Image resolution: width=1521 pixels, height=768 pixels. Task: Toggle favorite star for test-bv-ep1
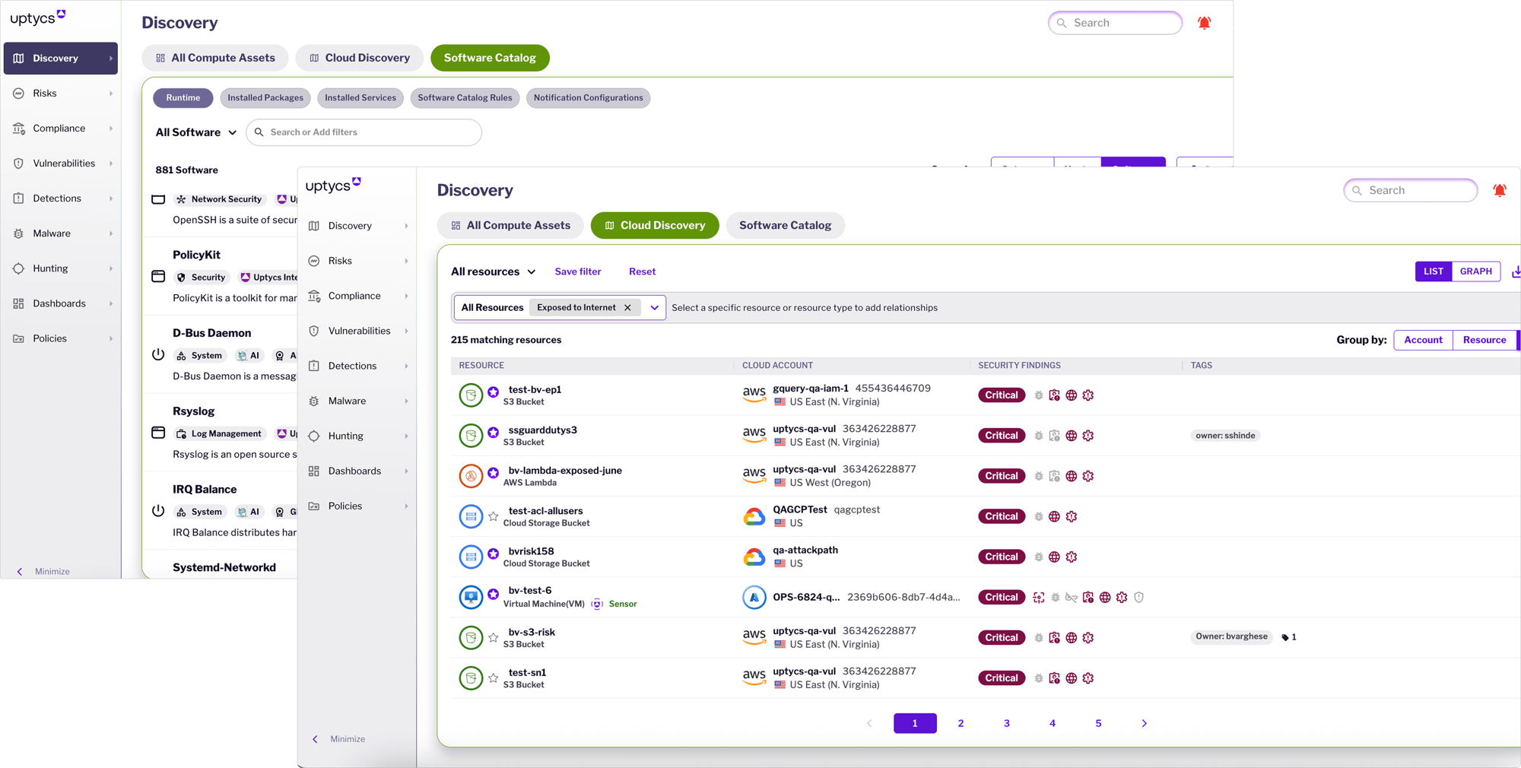[494, 392]
